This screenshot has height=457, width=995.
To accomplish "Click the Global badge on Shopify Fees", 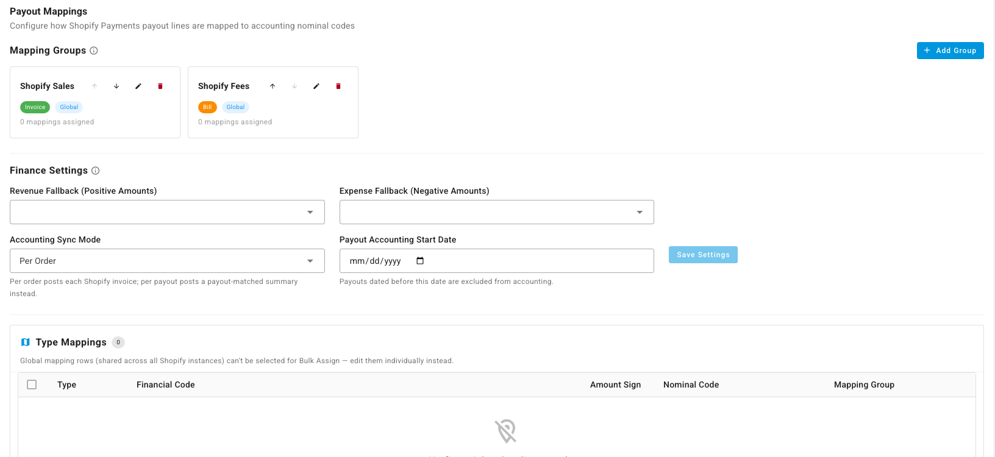I will click(x=235, y=107).
